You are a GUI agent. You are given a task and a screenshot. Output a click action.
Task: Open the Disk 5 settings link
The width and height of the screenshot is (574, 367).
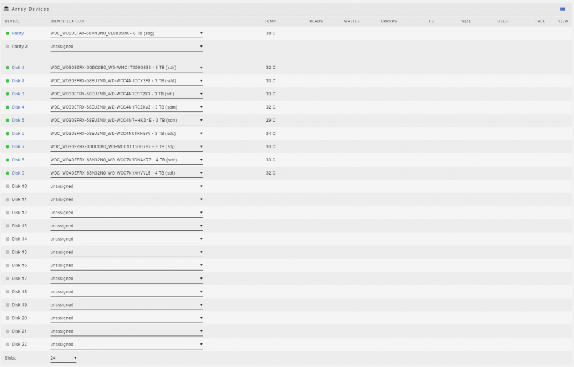tap(18, 121)
